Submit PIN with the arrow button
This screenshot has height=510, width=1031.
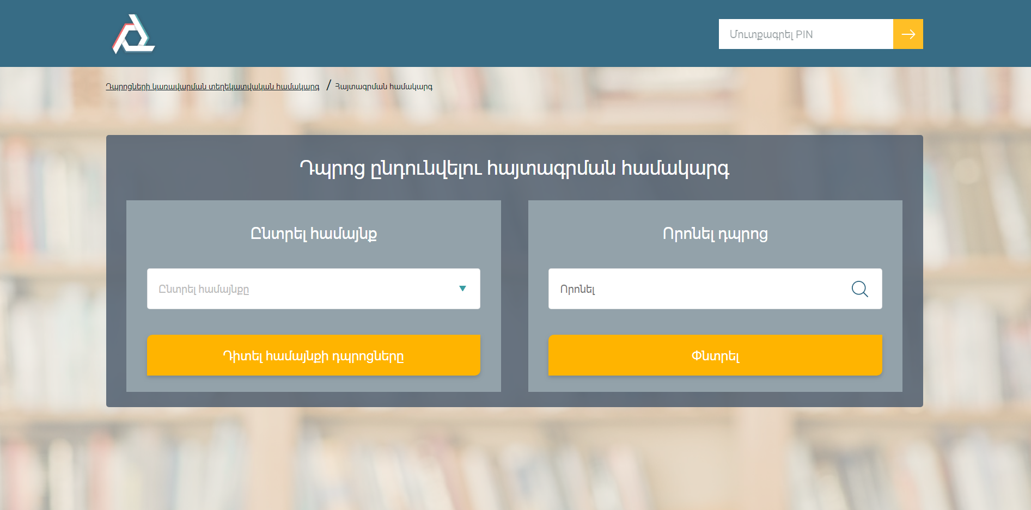908,34
